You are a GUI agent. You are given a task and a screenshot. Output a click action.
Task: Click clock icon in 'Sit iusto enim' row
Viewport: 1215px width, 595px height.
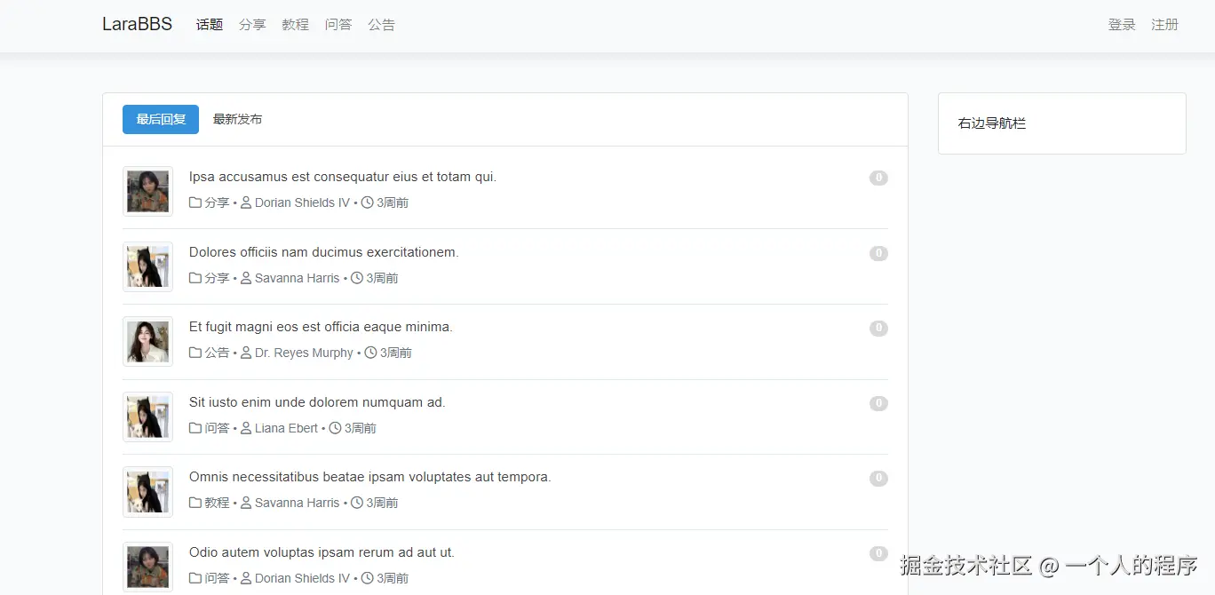point(335,428)
